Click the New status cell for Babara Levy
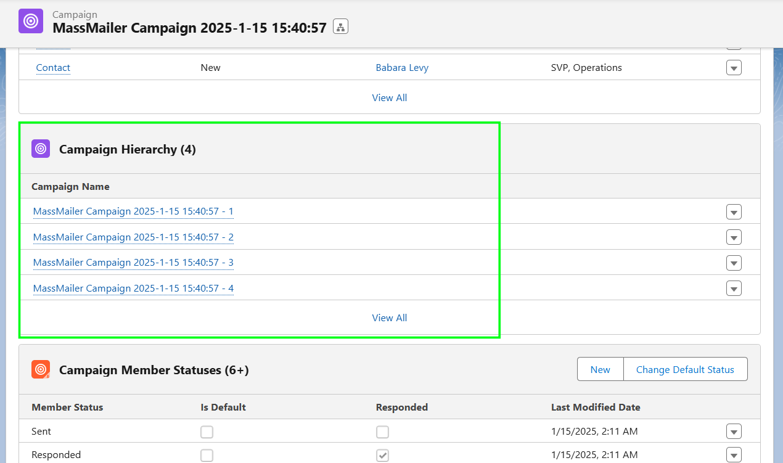The image size is (783, 463). [210, 68]
